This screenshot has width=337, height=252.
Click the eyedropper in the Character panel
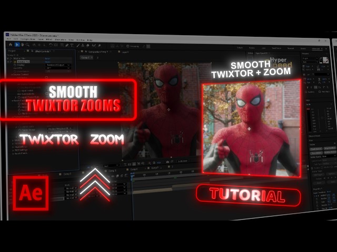(x=321, y=58)
